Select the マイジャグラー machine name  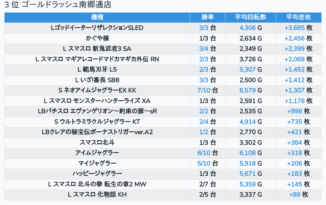pyautogui.click(x=97, y=163)
